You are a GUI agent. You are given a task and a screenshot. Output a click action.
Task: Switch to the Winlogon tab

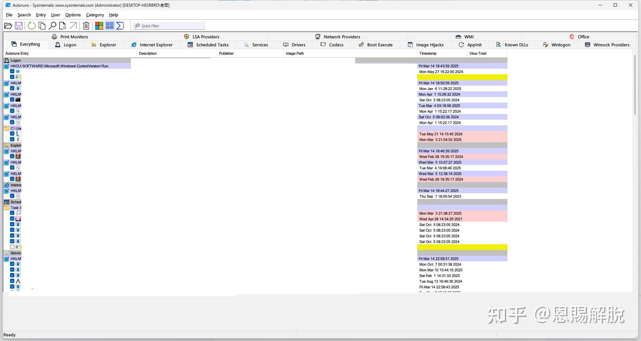(x=557, y=45)
